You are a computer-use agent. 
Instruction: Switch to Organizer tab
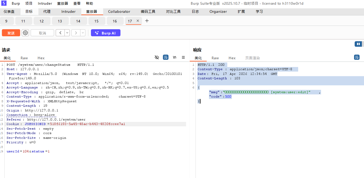point(218,11)
